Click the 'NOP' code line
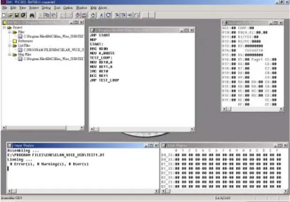Image resolution: width=290 pixels, height=202 pixels. tap(93, 40)
